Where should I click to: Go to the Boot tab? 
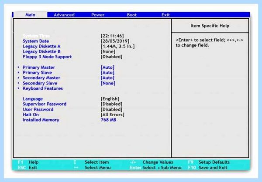pos(132,15)
